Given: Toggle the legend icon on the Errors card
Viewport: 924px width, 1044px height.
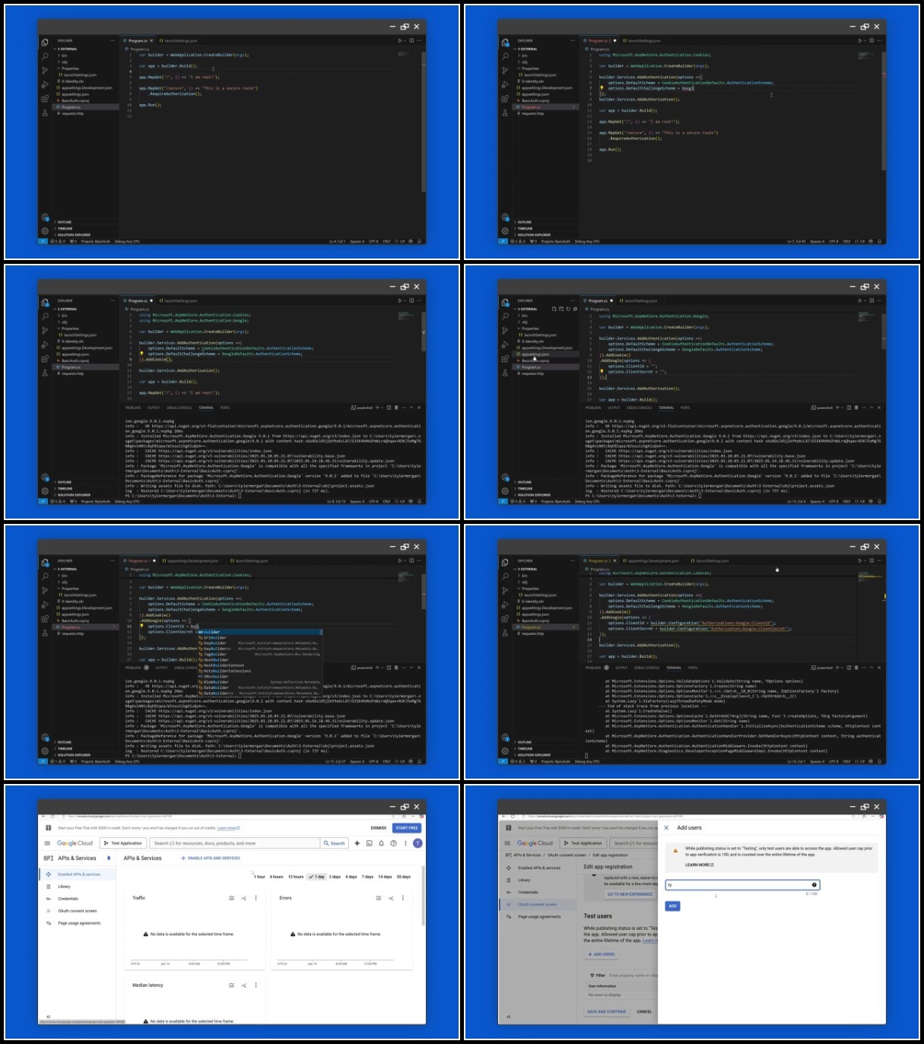Looking at the screenshot, I should 379,898.
